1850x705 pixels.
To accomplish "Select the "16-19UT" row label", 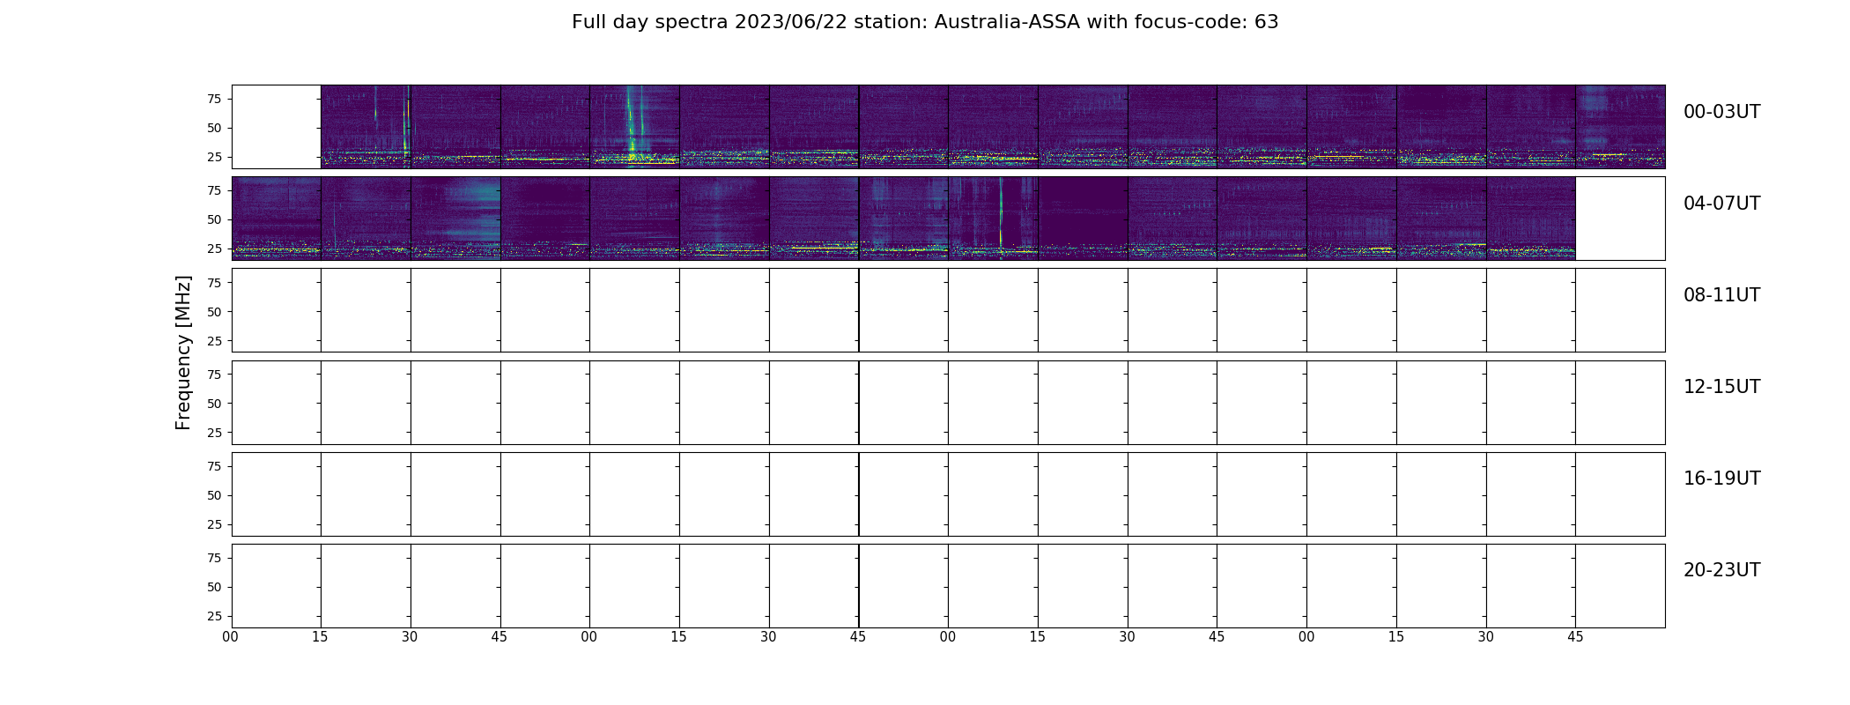I will 1721,479.
